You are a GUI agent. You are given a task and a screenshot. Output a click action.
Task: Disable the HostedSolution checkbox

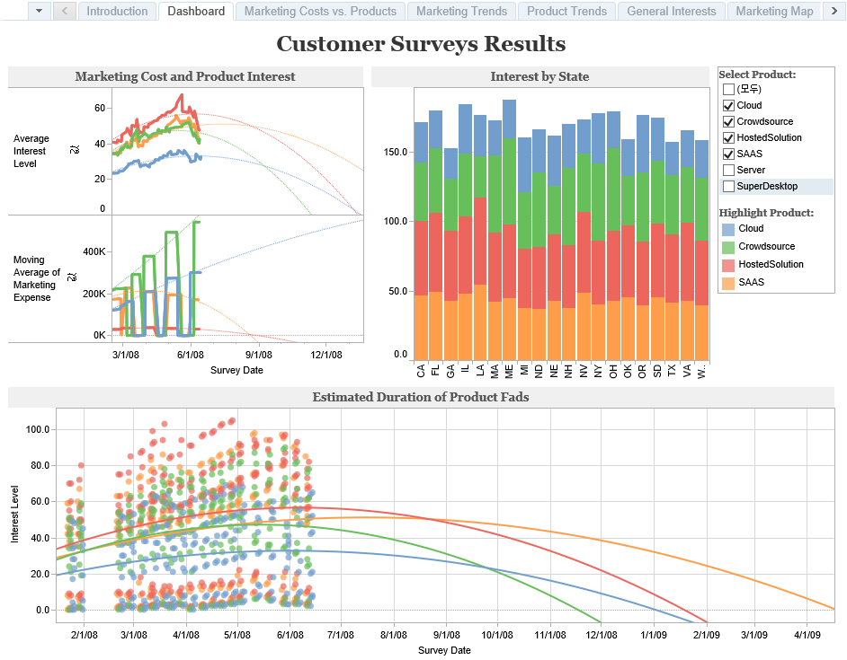(728, 138)
